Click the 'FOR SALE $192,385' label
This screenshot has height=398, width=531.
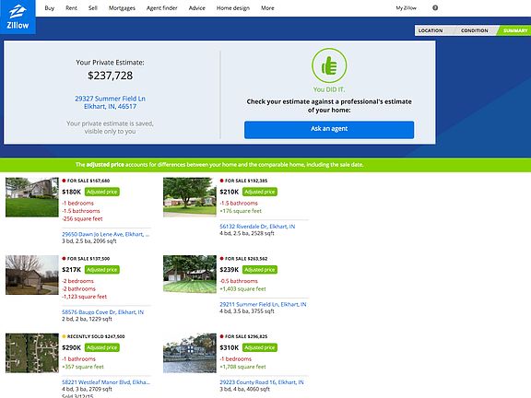[x=246, y=181]
